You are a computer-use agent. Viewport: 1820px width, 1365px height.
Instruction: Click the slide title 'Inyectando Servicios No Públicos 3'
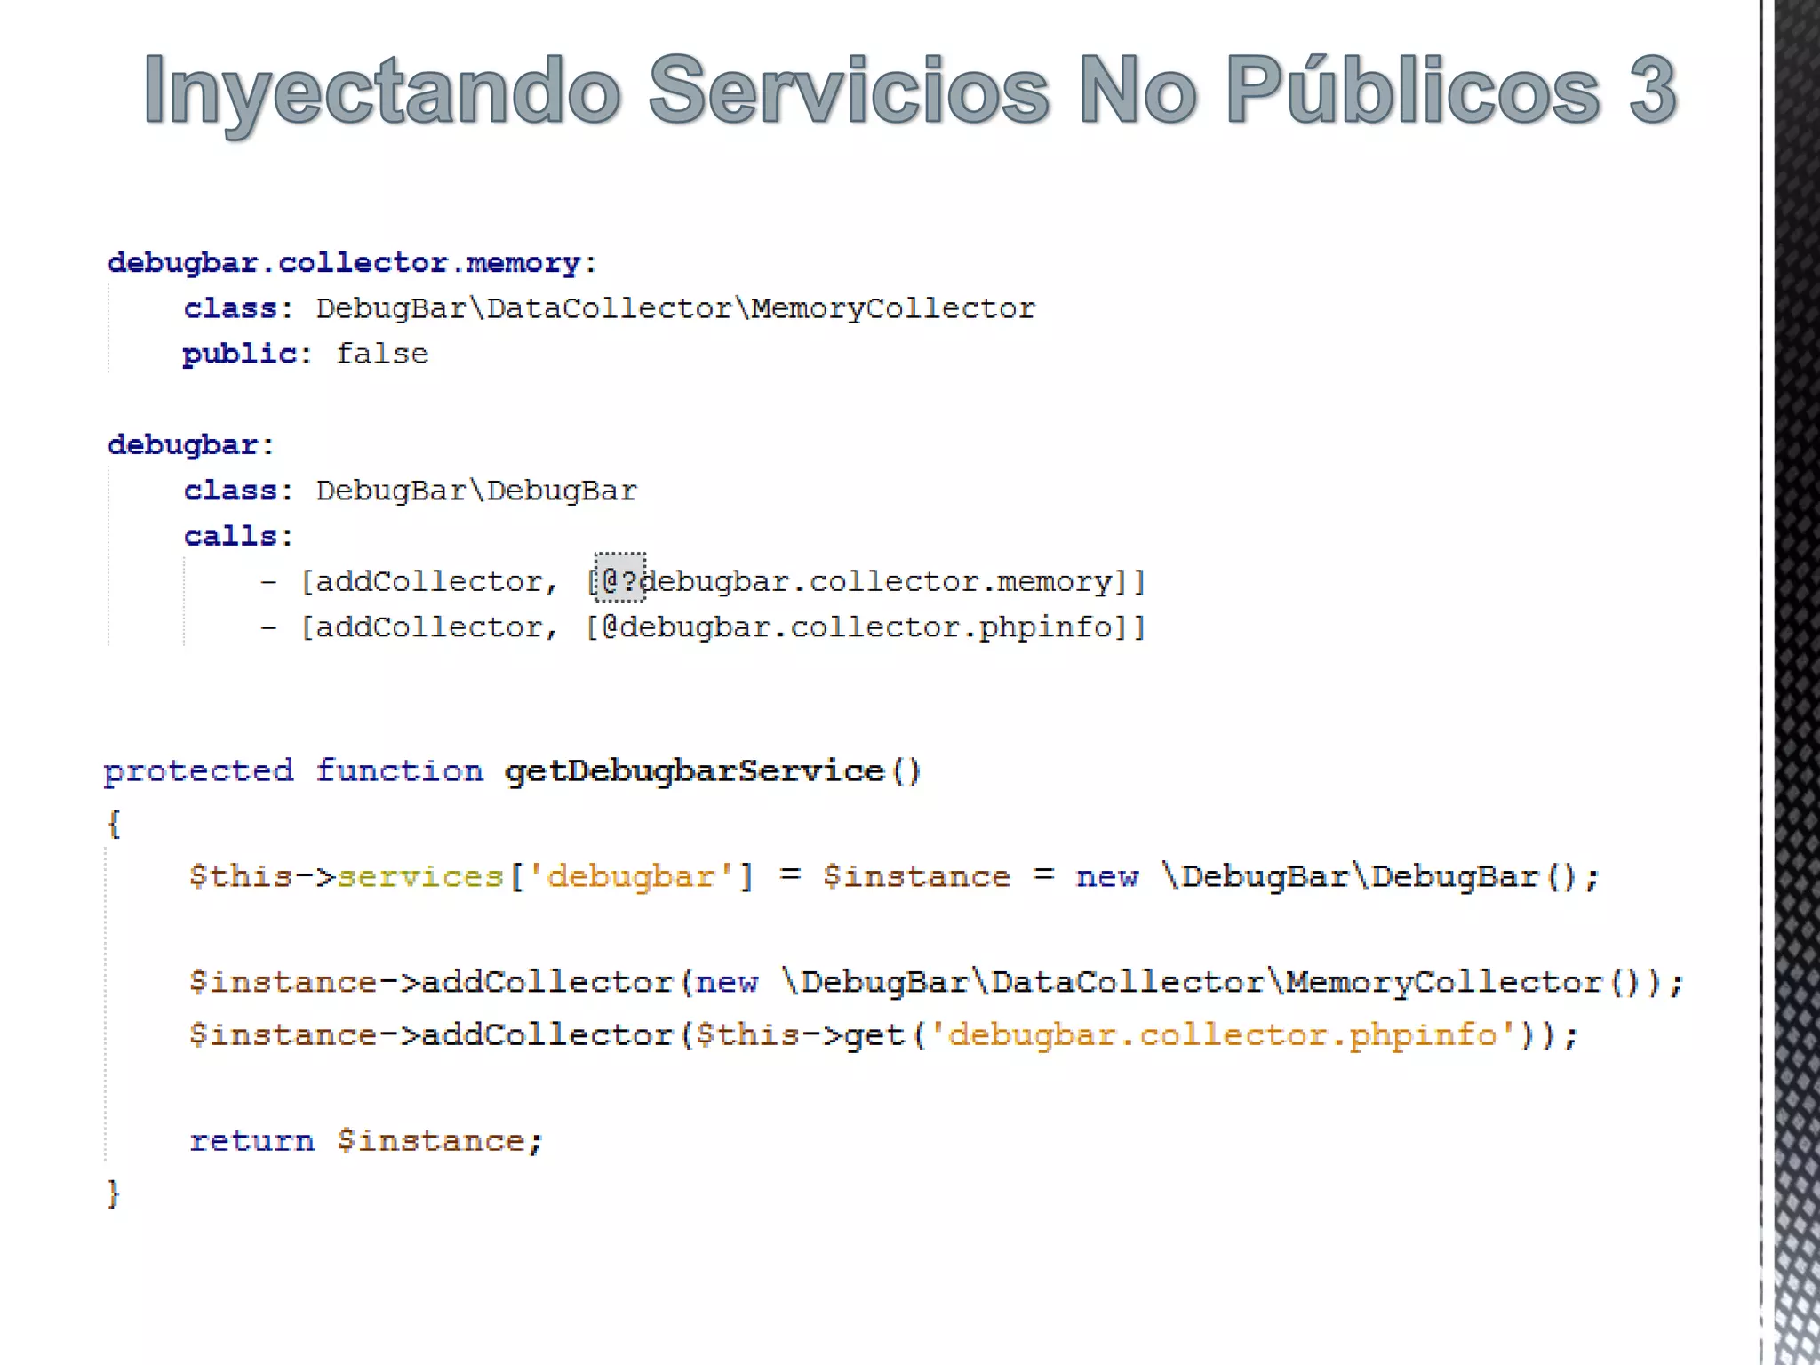point(910,91)
